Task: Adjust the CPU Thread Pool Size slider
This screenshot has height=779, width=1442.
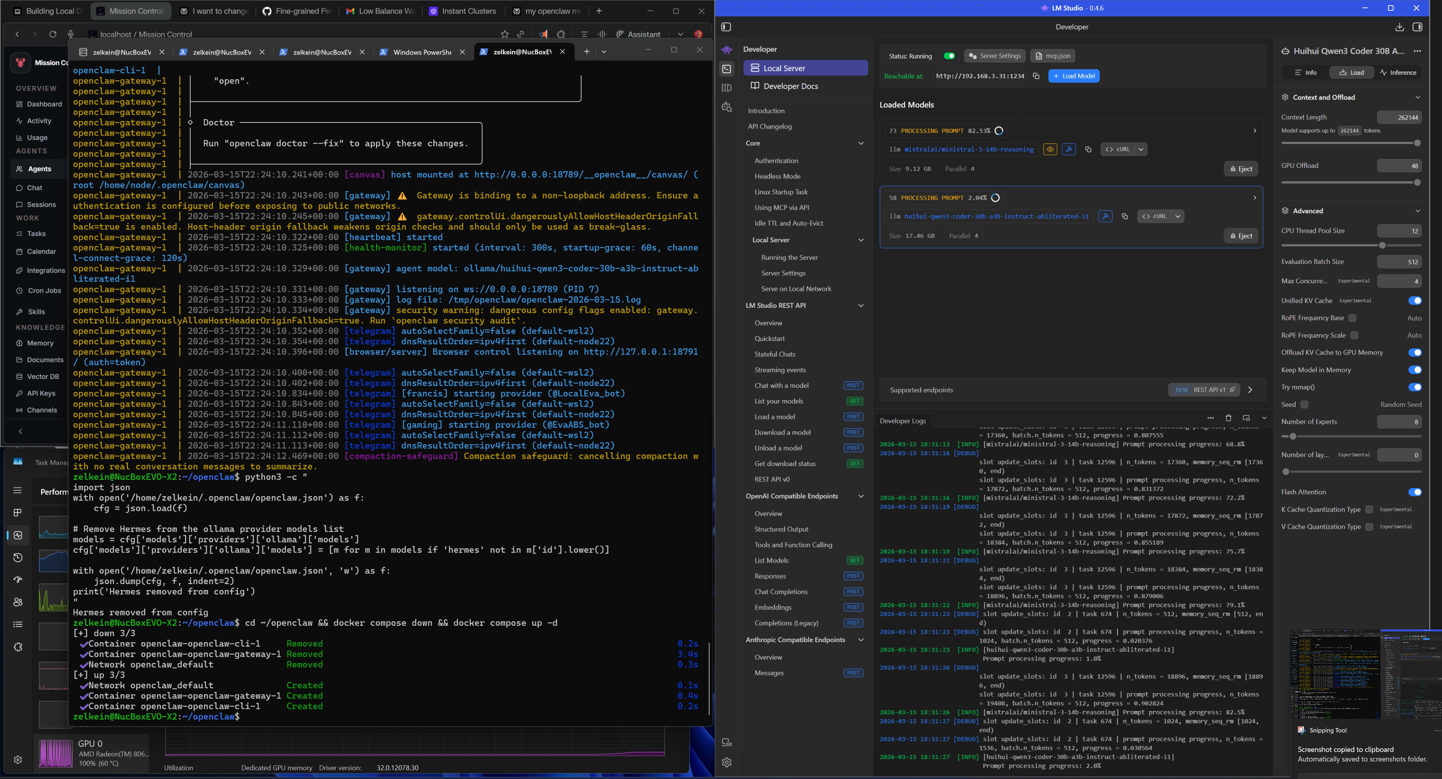Action: point(1382,245)
